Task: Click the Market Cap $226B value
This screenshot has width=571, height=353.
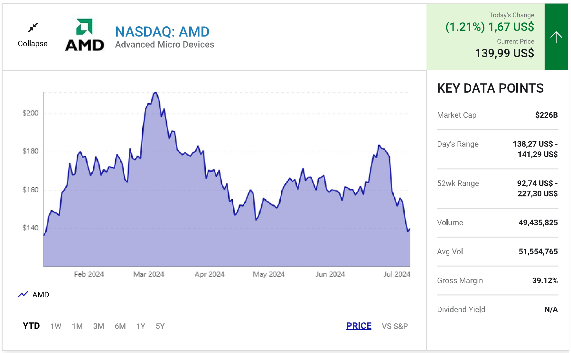Action: click(x=546, y=115)
